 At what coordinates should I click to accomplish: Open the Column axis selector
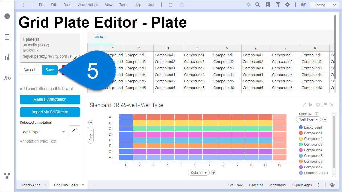pos(199,173)
